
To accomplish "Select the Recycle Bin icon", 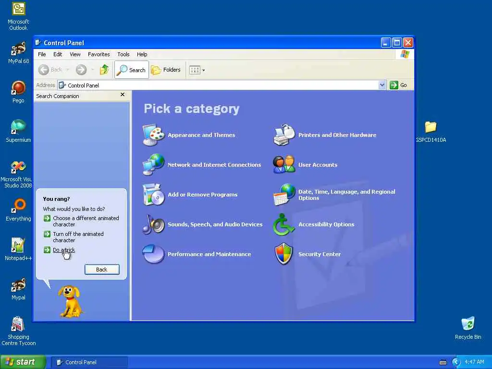I will tap(468, 328).
